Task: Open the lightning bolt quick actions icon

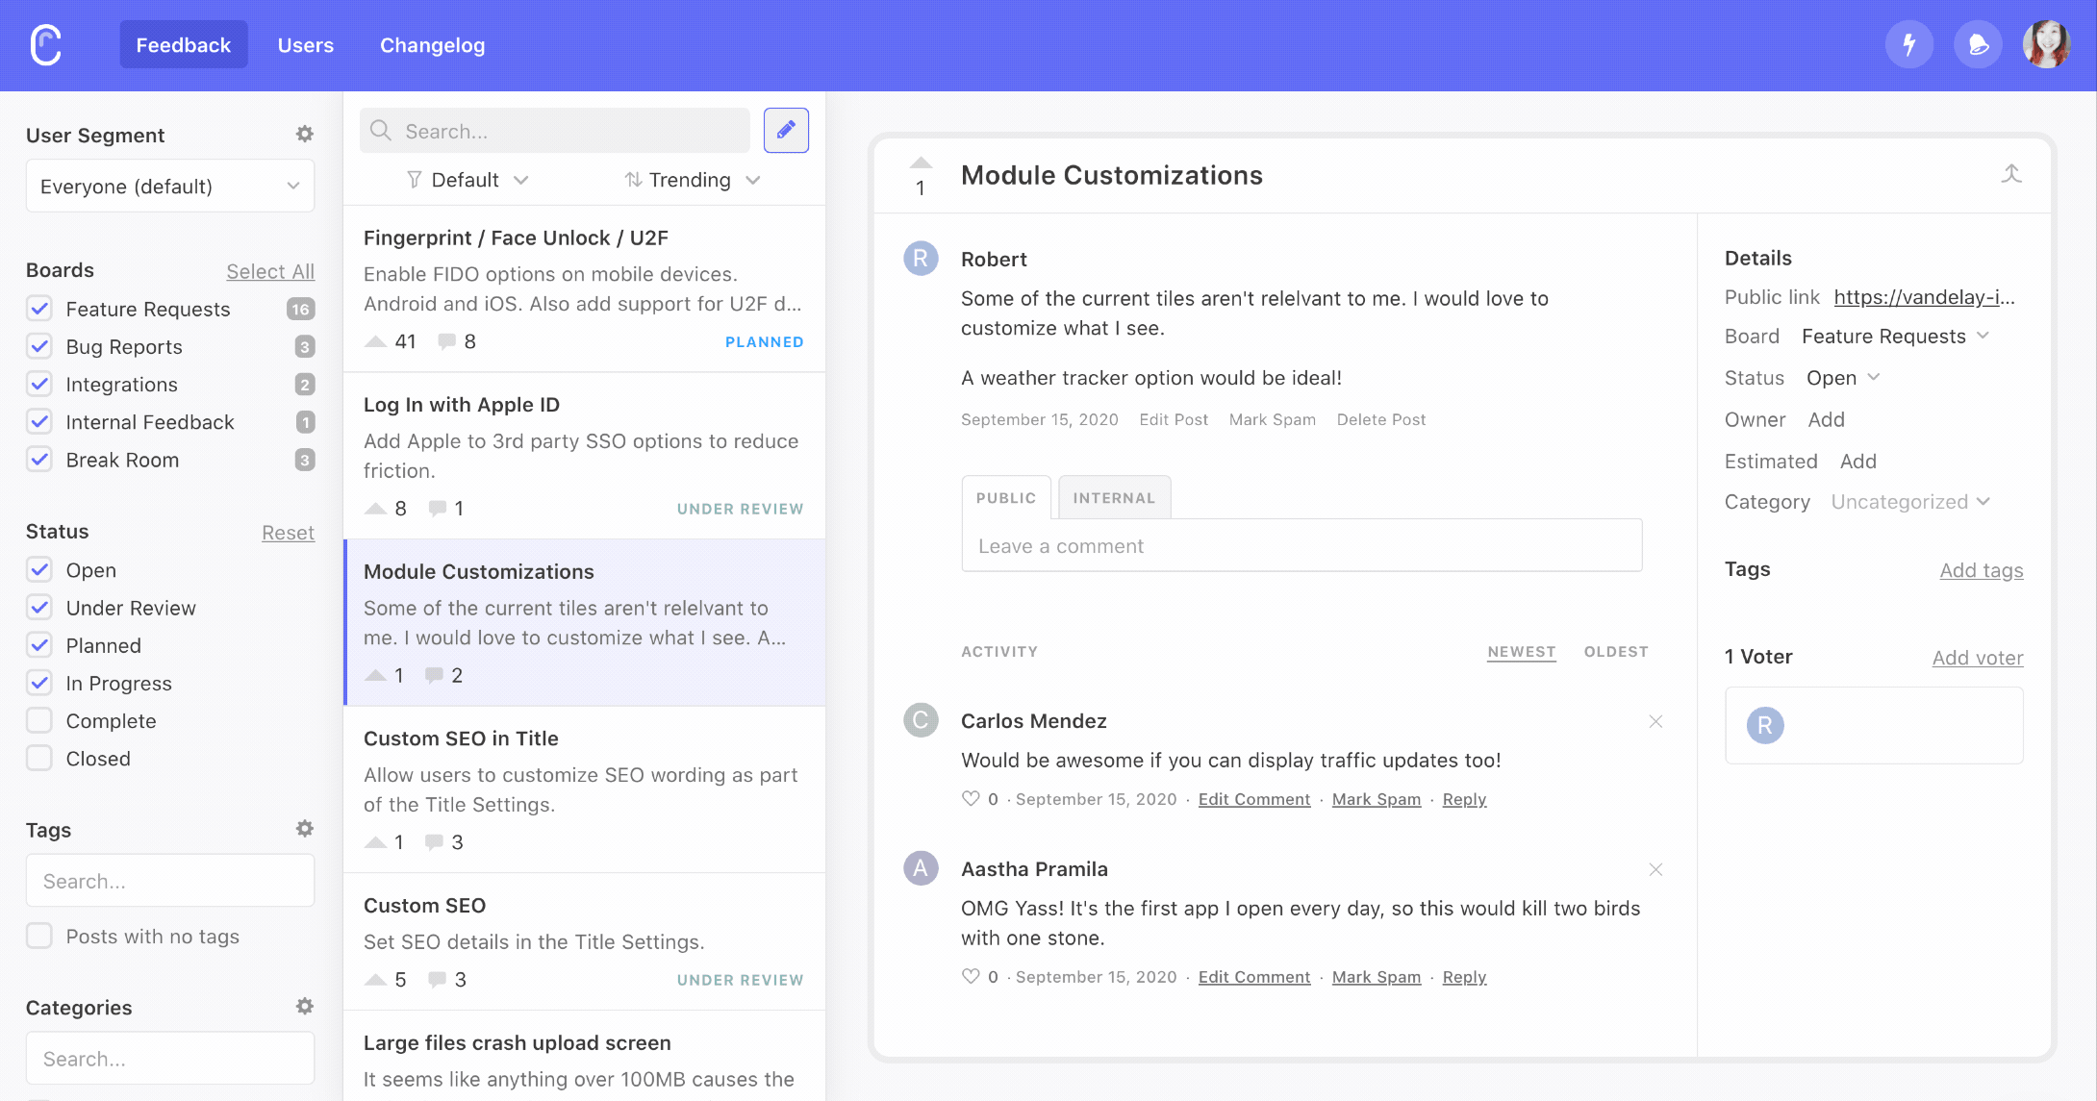Action: 1909,44
